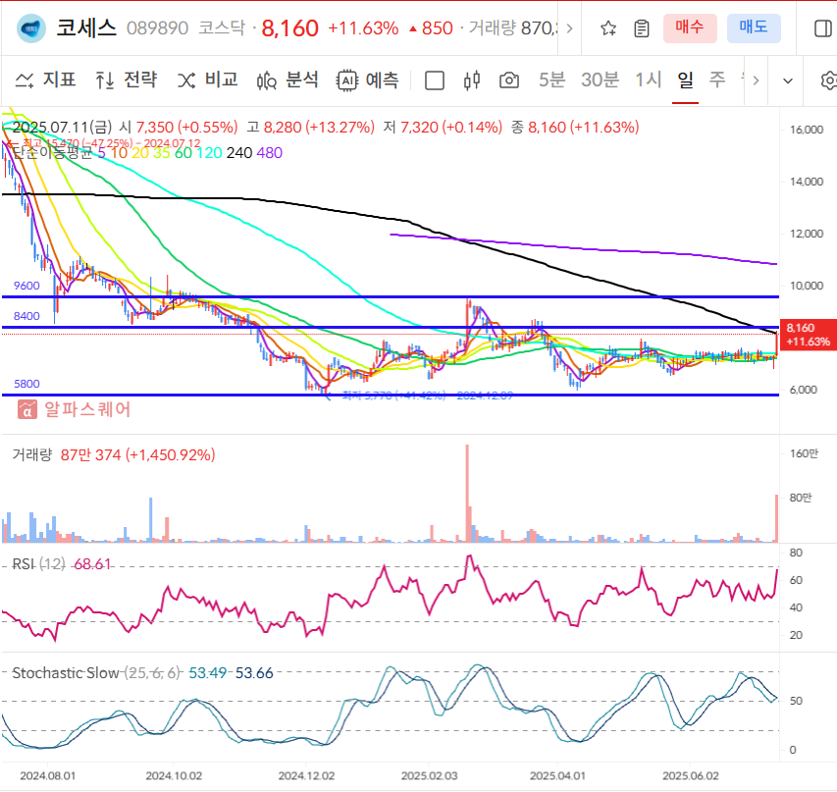Click the 8,160 current price tag
The height and width of the screenshot is (792, 837).
(x=809, y=335)
